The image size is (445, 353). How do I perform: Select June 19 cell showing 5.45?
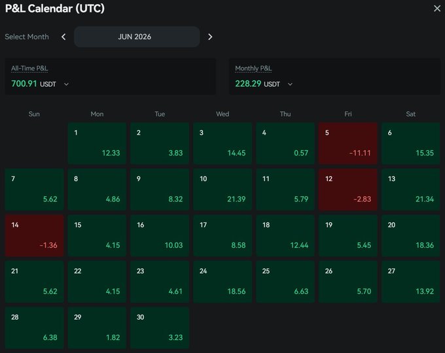point(348,235)
